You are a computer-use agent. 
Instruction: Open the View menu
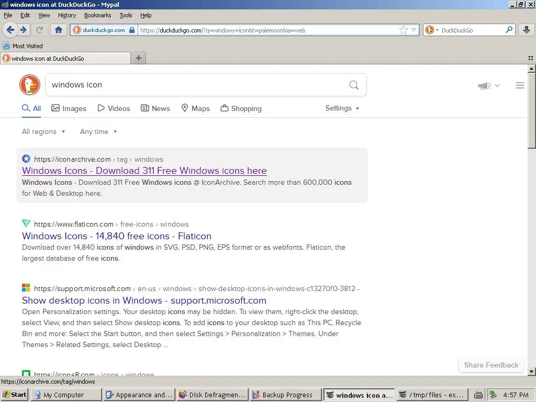click(44, 15)
